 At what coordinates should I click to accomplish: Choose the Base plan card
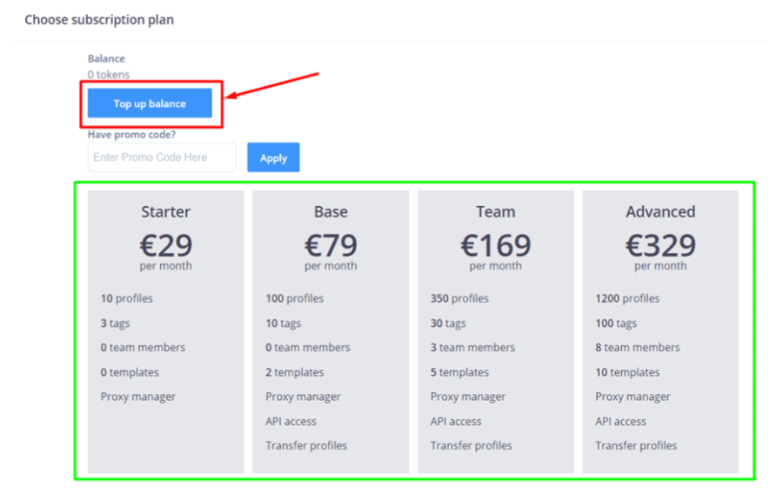point(331,331)
